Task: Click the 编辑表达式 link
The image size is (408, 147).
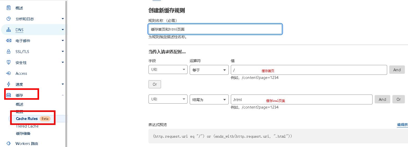Action: tap(402, 125)
